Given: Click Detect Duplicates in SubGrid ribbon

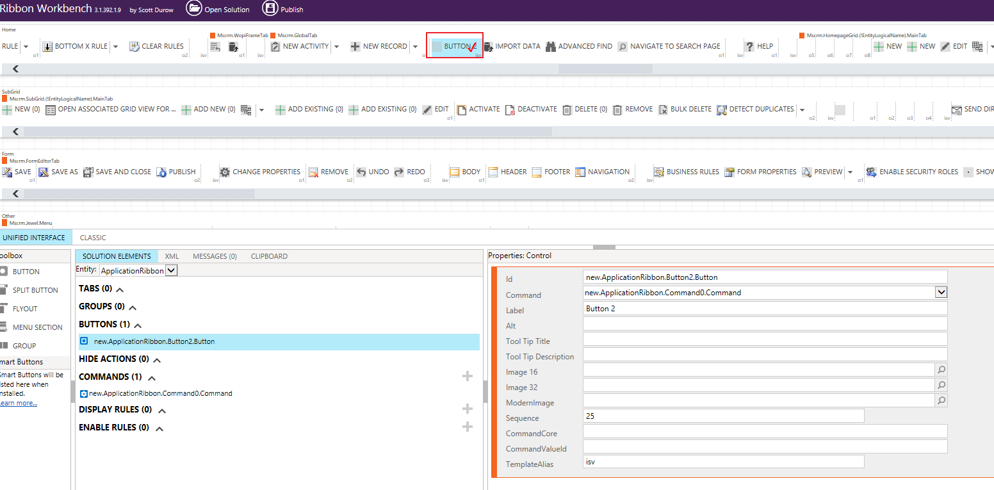Looking at the screenshot, I should pos(755,110).
